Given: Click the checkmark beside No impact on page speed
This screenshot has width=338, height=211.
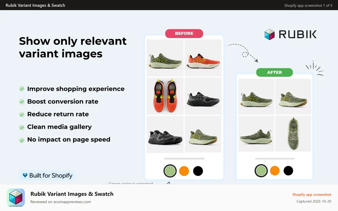Looking at the screenshot, I should (22, 140).
